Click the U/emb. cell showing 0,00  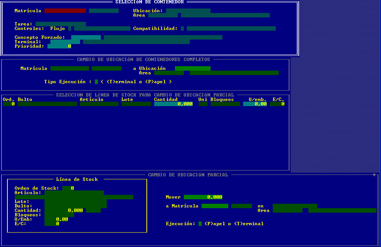coord(255,104)
